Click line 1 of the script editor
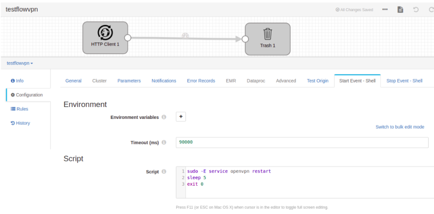 click(x=229, y=171)
